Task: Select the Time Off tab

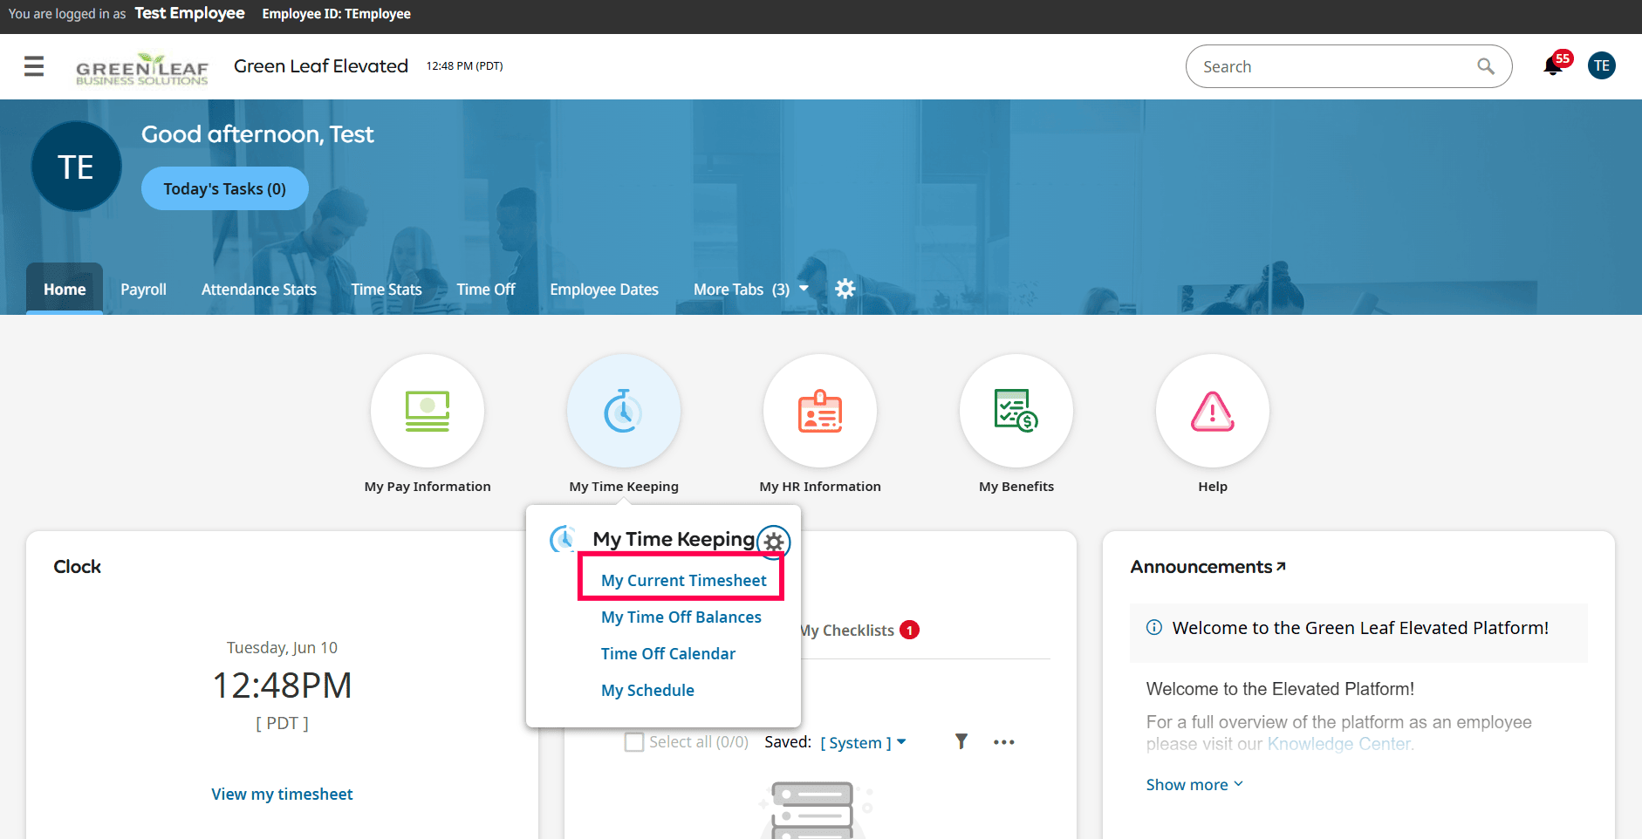Action: 486,290
